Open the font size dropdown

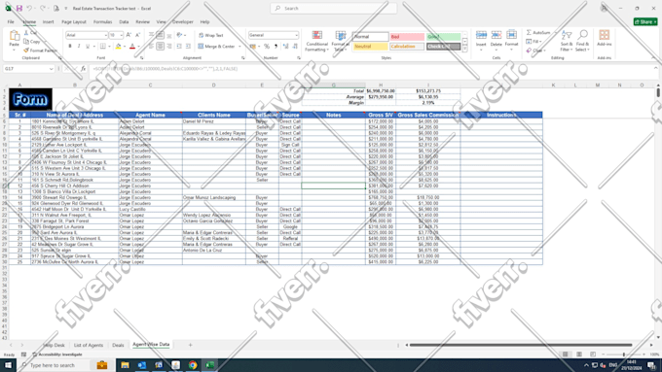[121, 35]
